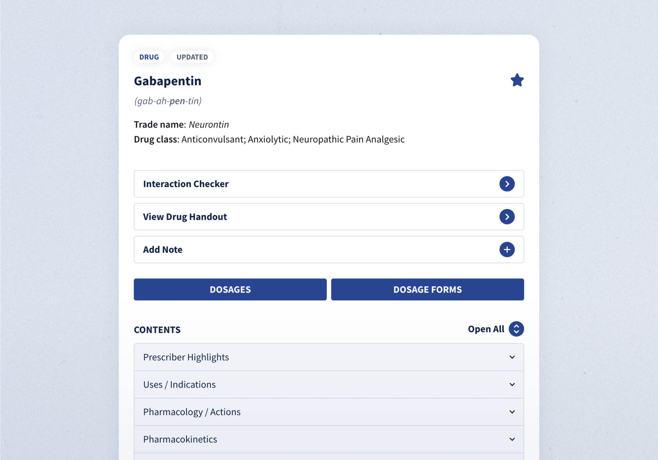The width and height of the screenshot is (658, 460).
Task: Click the UPDATED tag badge
Action: click(x=192, y=57)
